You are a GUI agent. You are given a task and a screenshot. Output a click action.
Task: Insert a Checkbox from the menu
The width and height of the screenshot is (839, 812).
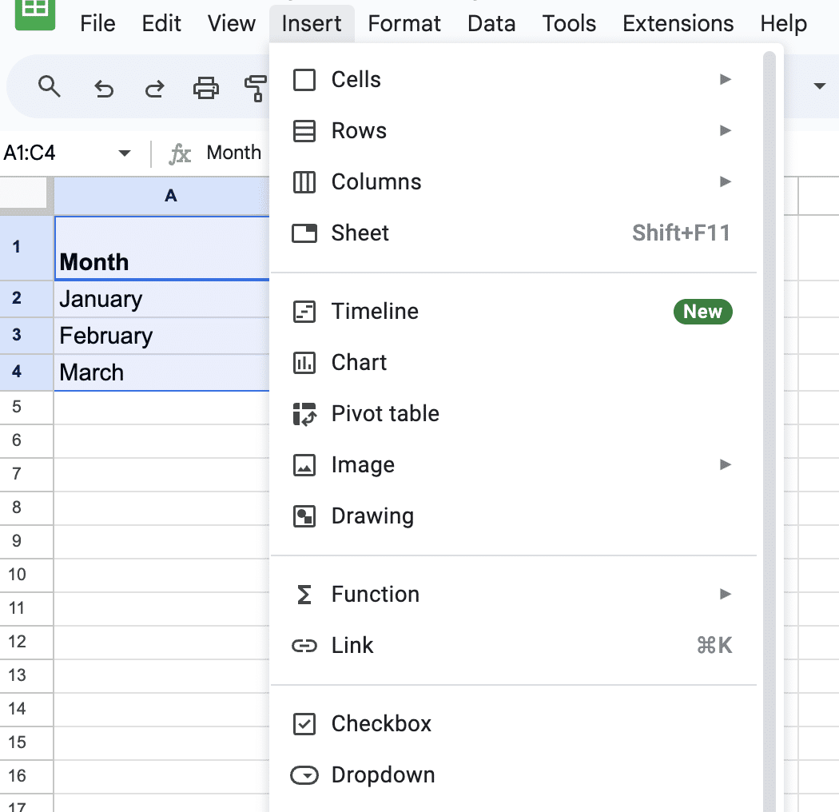(381, 724)
